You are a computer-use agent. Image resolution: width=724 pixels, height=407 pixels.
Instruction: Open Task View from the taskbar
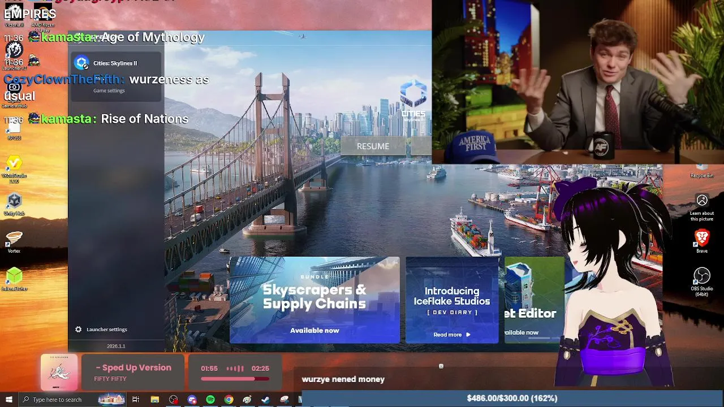coord(136,400)
